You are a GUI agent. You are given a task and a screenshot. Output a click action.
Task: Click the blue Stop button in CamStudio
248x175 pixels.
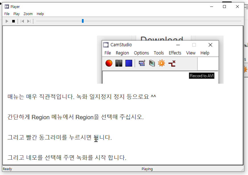pos(129,63)
